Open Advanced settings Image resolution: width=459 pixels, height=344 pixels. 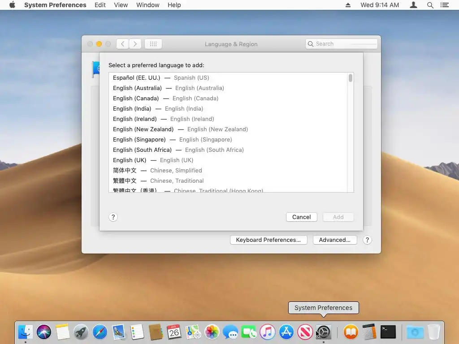tap(334, 240)
